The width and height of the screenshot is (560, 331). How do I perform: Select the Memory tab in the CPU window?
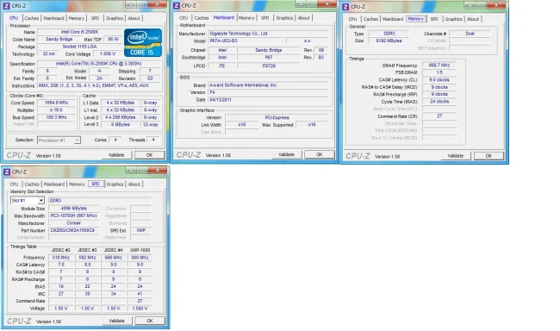click(77, 18)
